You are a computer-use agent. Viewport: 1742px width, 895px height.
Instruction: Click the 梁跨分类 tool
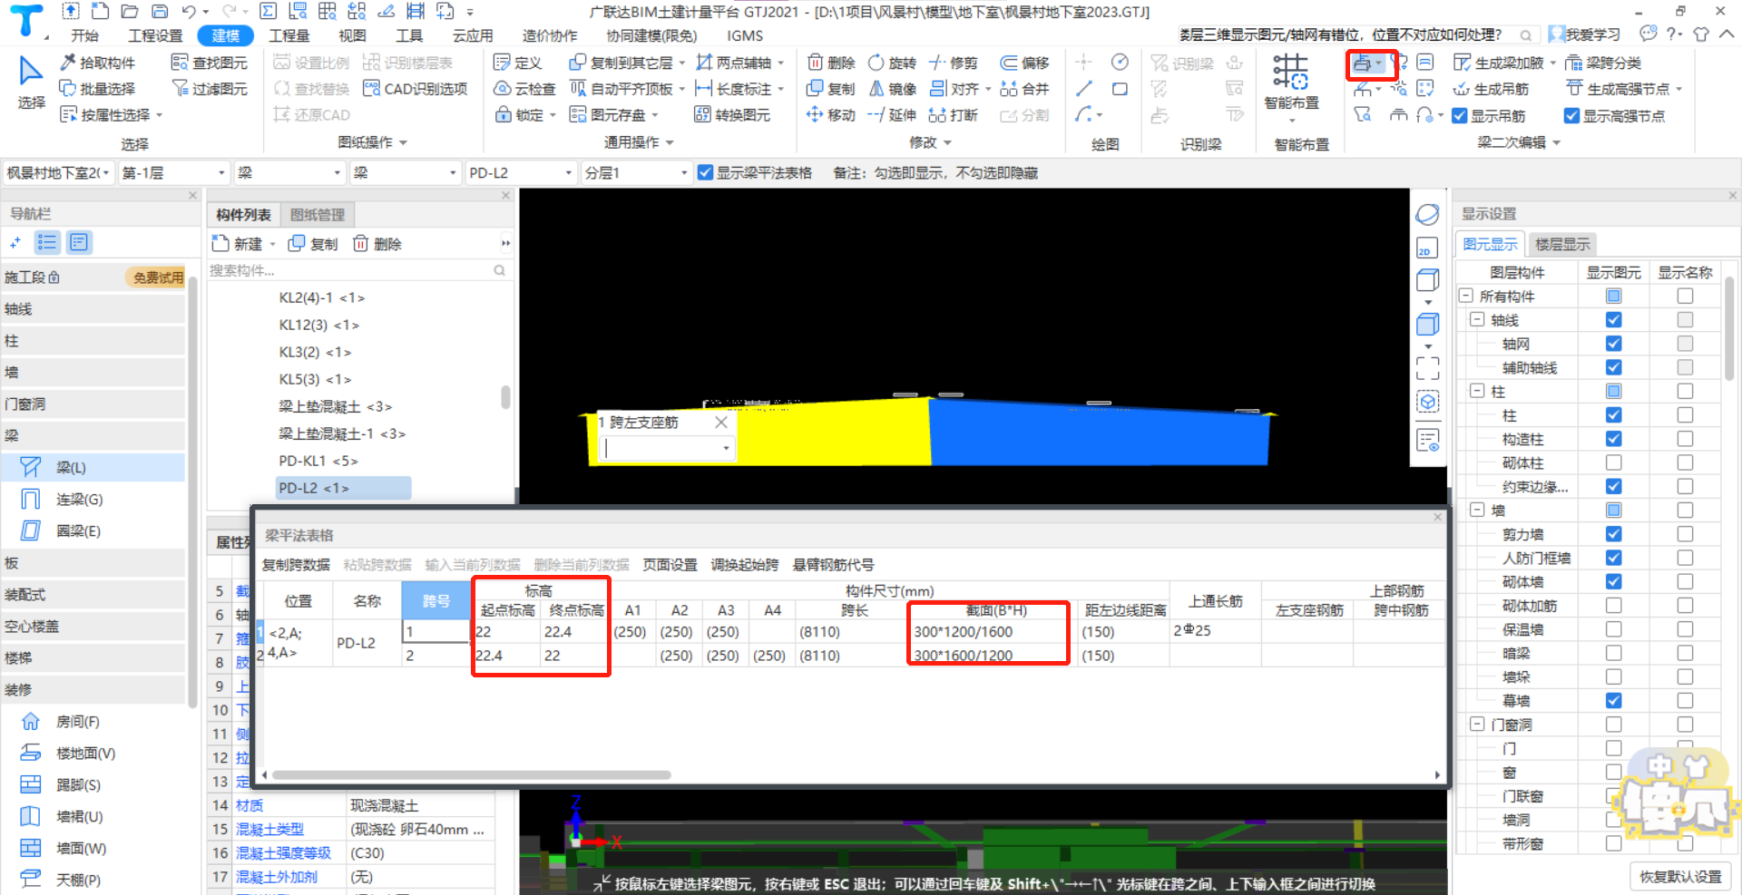tap(1604, 63)
